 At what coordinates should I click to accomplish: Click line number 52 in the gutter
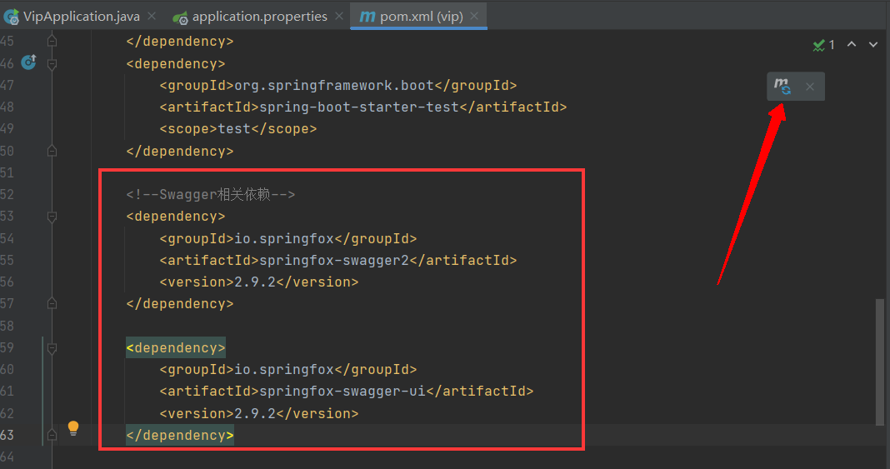click(8, 194)
